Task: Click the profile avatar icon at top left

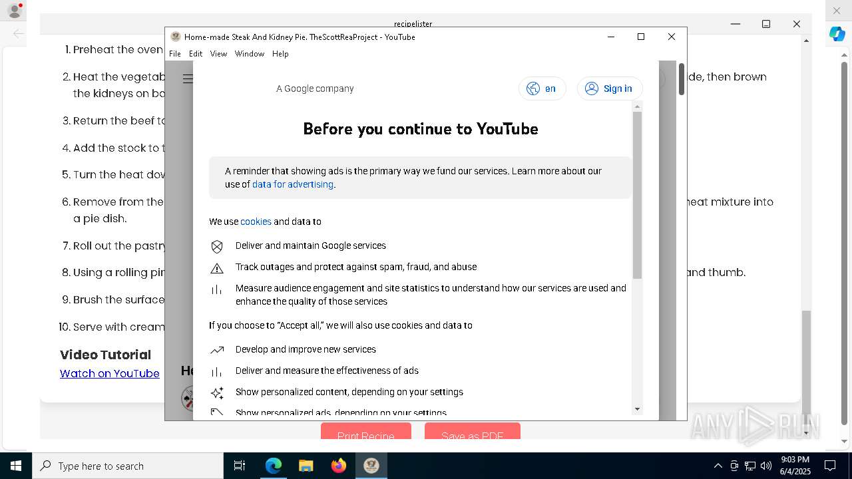Action: (x=15, y=11)
